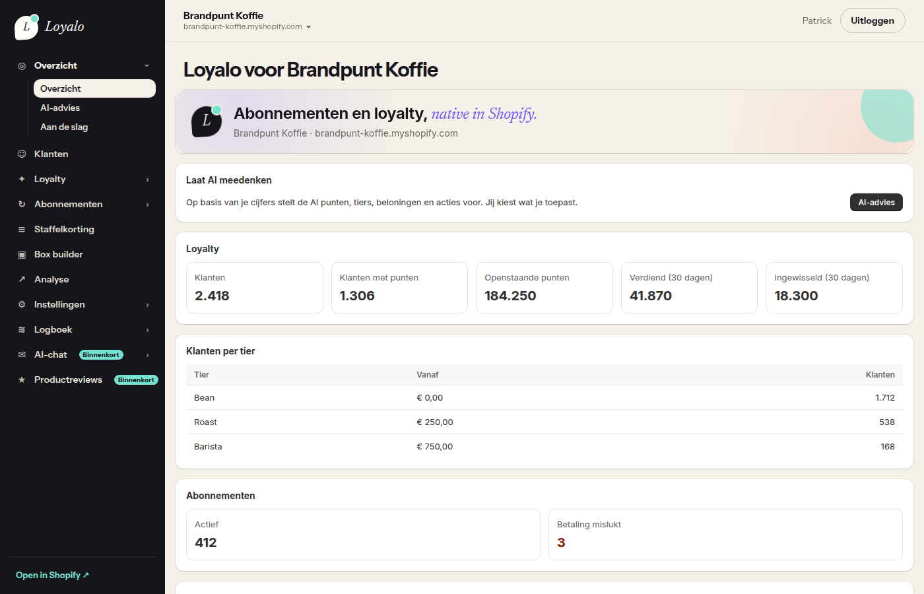The width and height of the screenshot is (924, 594).
Task: Click the Abonnementen refresh icon
Action: click(x=22, y=204)
